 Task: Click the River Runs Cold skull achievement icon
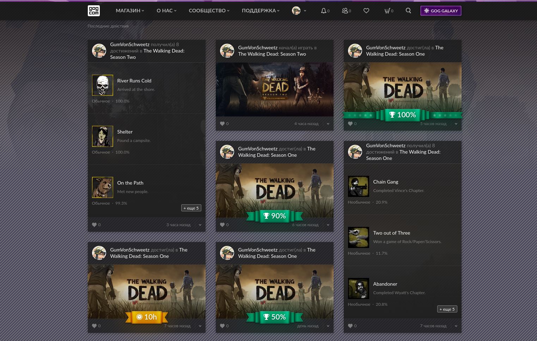pos(103,85)
